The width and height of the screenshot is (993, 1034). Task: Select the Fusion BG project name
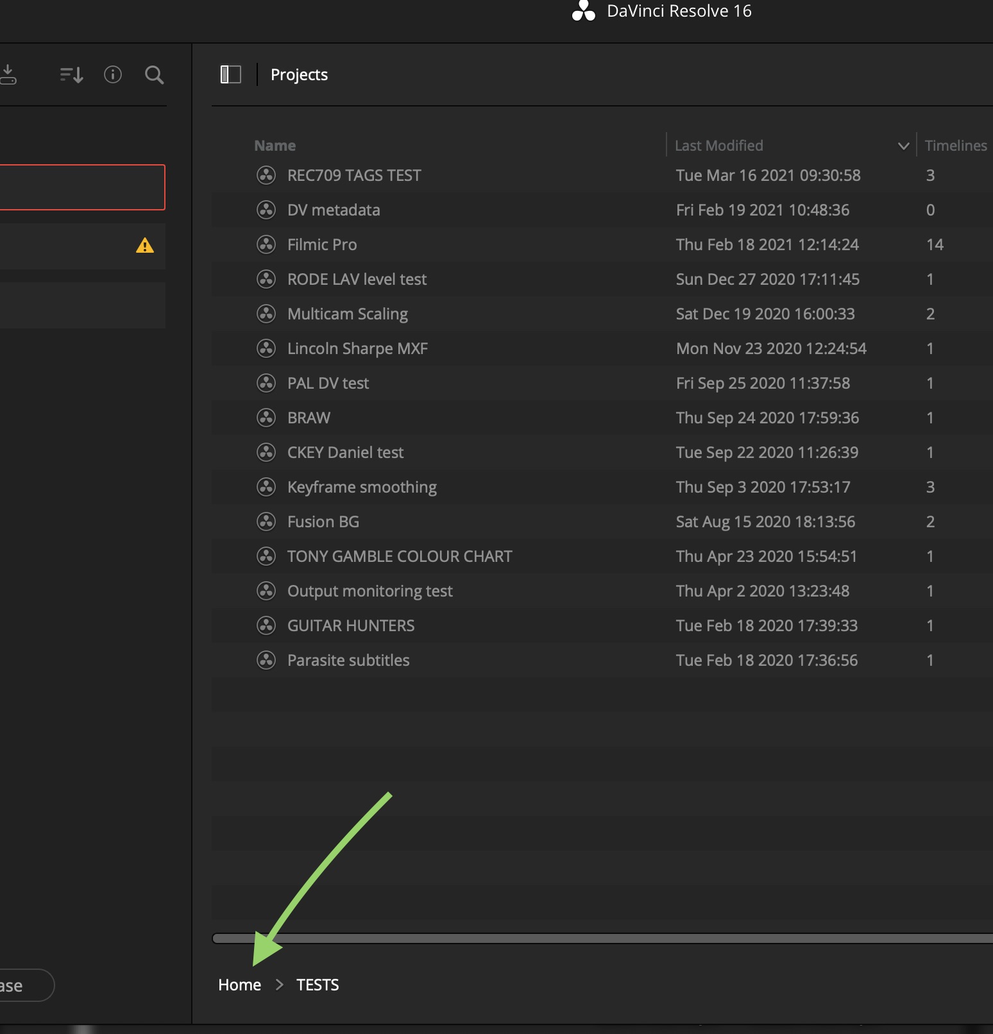[x=323, y=521]
